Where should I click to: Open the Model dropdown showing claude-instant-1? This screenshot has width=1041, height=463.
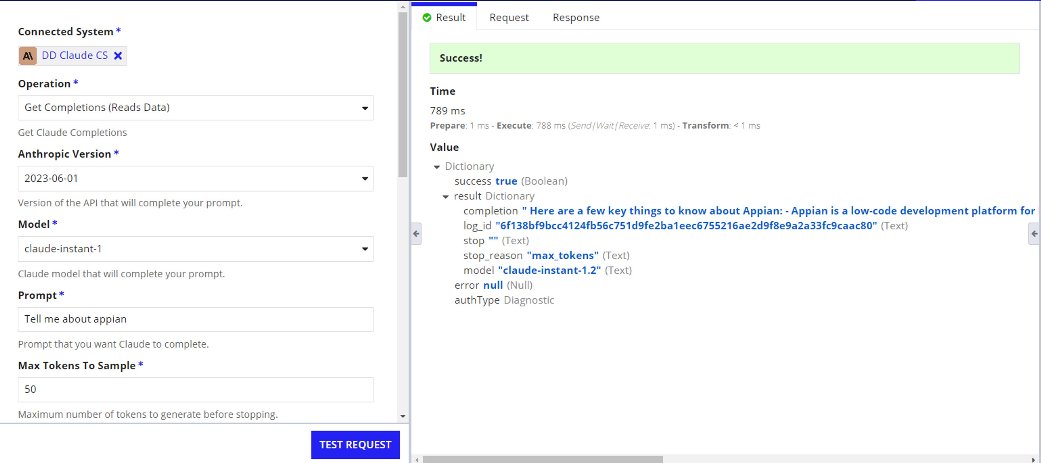(195, 249)
